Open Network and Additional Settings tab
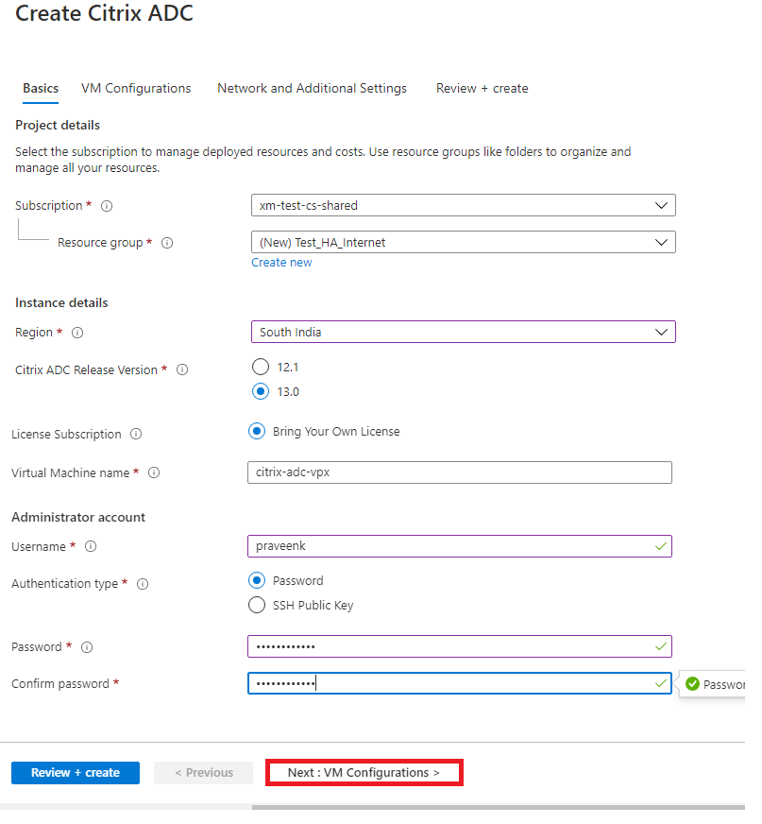This screenshot has width=762, height=824. pyautogui.click(x=312, y=88)
